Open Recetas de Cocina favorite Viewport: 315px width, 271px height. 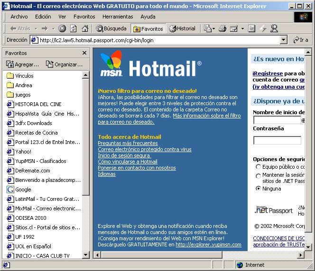pos(32,133)
